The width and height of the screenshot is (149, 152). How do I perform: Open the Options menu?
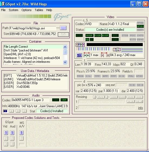pos(26,10)
